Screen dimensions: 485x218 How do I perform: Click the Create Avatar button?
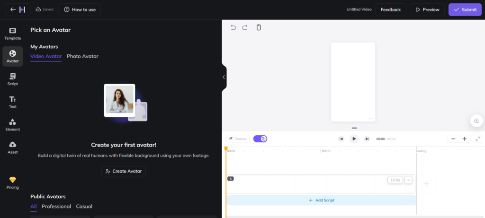point(124,171)
